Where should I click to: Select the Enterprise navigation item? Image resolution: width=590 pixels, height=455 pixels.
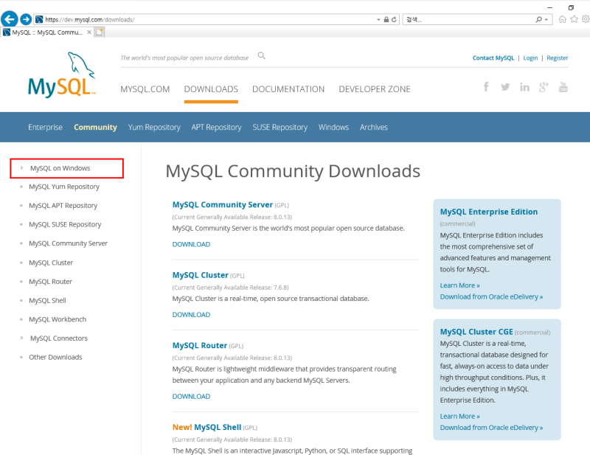click(x=46, y=127)
